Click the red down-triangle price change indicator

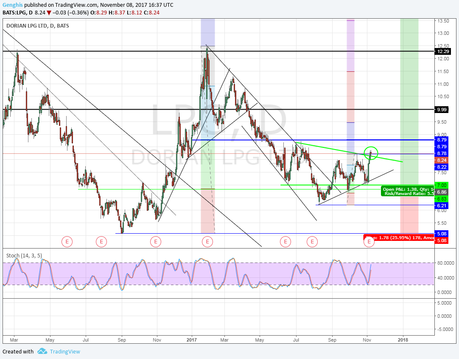coord(49,13)
